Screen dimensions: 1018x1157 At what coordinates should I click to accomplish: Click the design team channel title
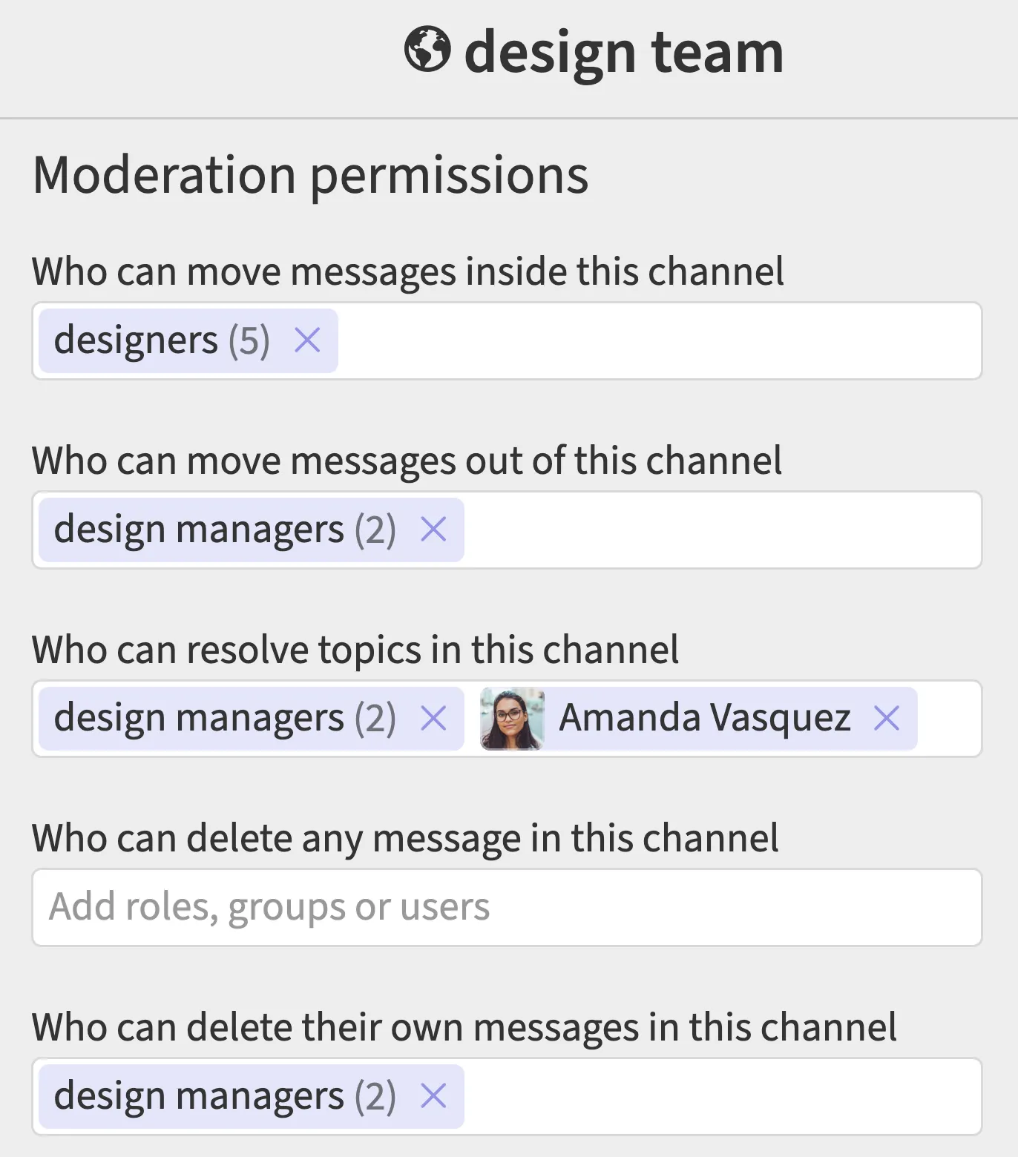pos(623,53)
